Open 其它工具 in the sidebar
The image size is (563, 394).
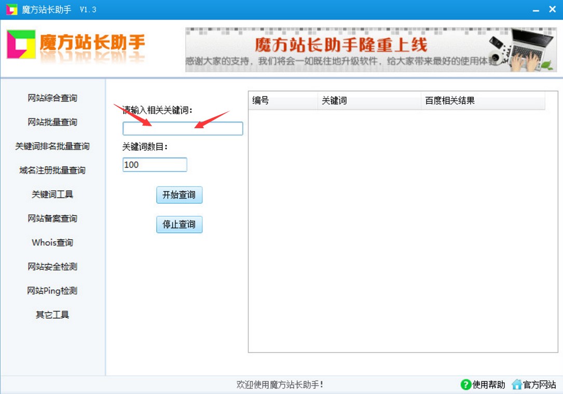tap(52, 315)
